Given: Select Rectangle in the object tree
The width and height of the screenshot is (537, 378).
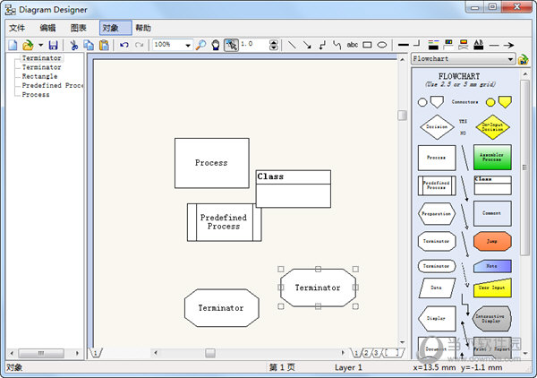Looking at the screenshot, I should (39, 76).
